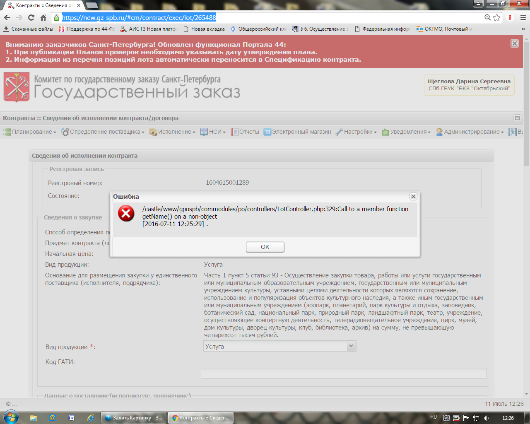
Task: Launch Word from the taskbar
Action: 71,418
